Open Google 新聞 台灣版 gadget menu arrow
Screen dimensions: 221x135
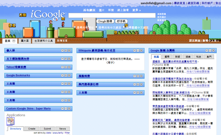[x=207, y=51]
